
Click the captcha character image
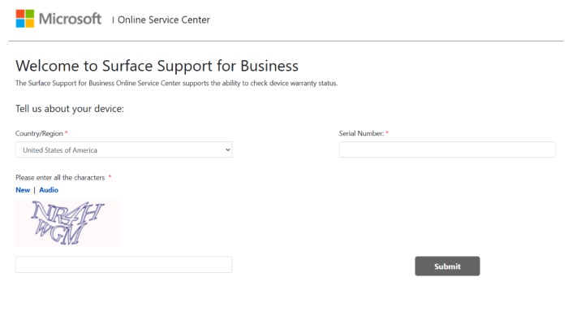click(x=67, y=223)
